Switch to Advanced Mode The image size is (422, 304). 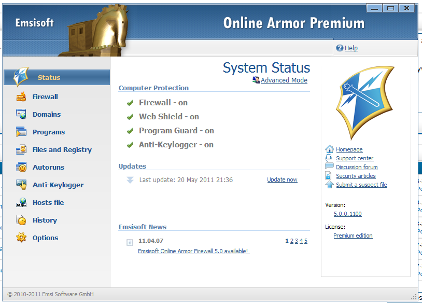pyautogui.click(x=284, y=80)
